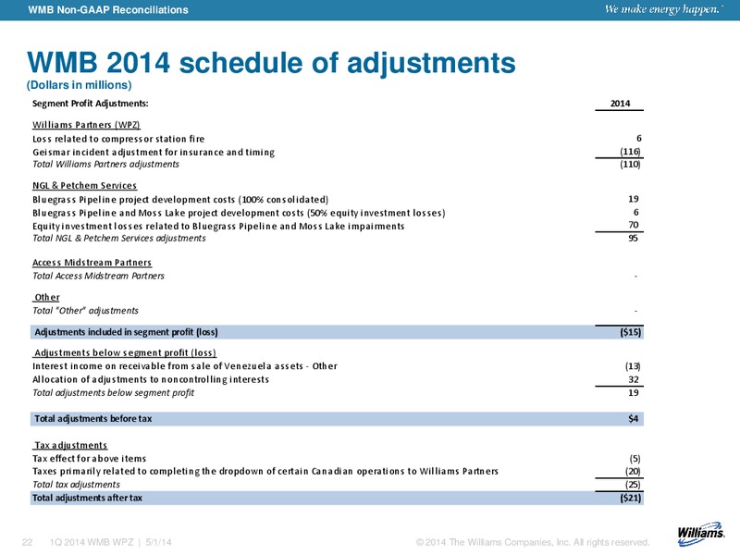
Task: Click the '1Q 2014 WMB WPZ | 5/1/14' footer
Action: (110, 542)
